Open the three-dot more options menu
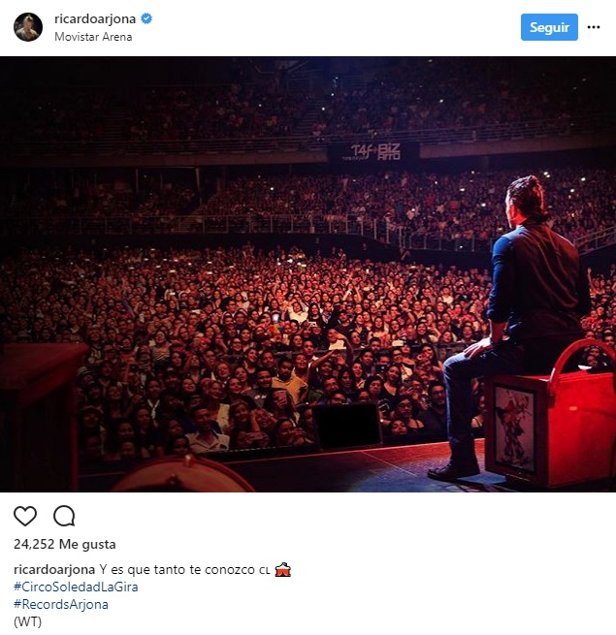Image resolution: width=616 pixels, height=635 pixels. pyautogui.click(x=594, y=27)
